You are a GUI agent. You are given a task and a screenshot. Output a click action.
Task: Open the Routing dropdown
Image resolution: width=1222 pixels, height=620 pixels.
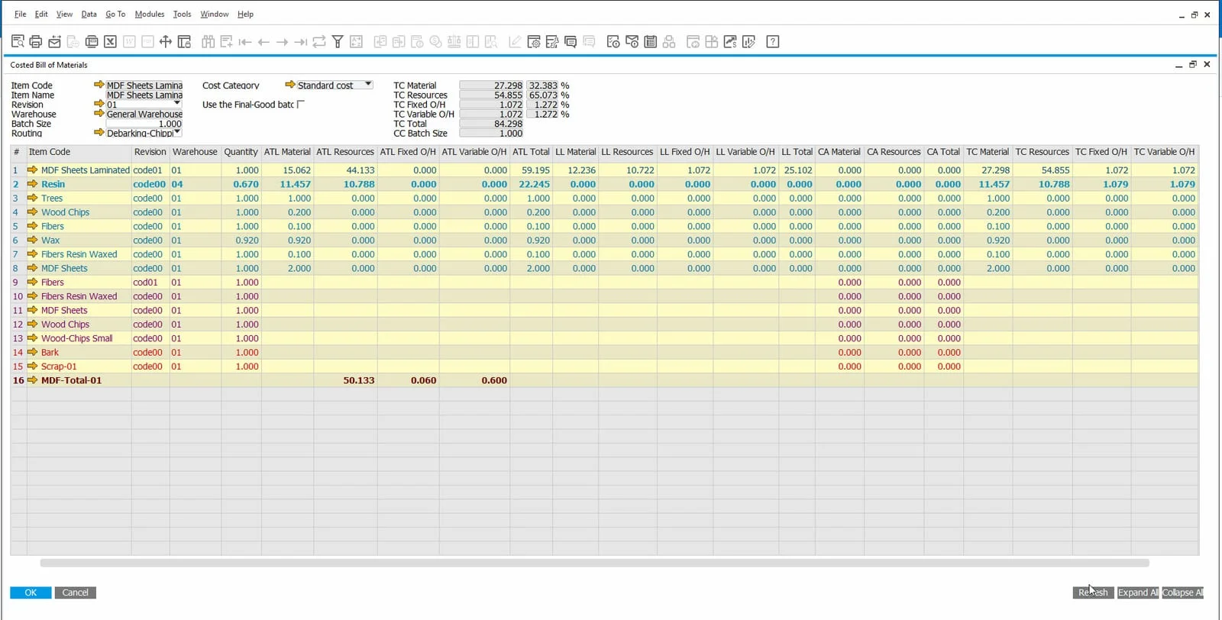[177, 133]
